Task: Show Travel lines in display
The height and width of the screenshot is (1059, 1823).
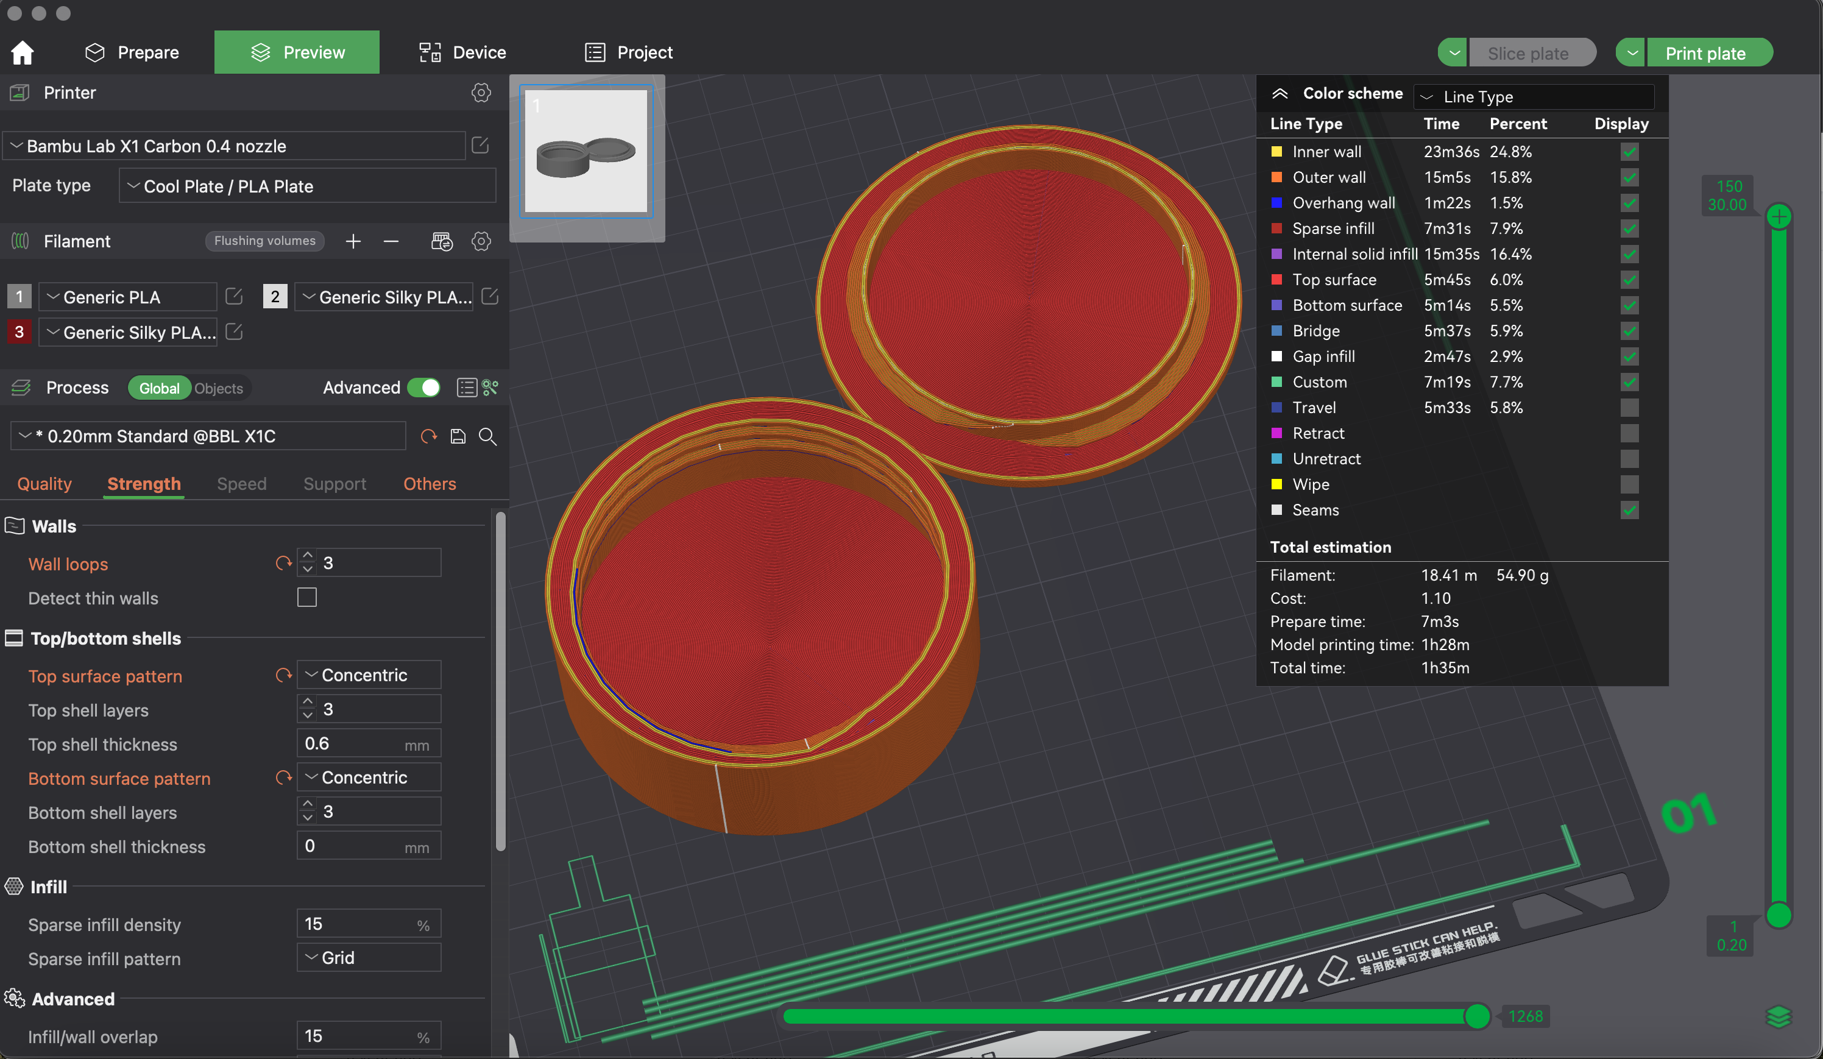Action: coord(1629,408)
